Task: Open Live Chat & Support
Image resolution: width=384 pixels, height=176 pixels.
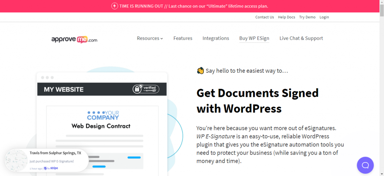Action: pyautogui.click(x=301, y=38)
